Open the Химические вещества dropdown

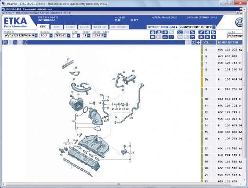214,27
